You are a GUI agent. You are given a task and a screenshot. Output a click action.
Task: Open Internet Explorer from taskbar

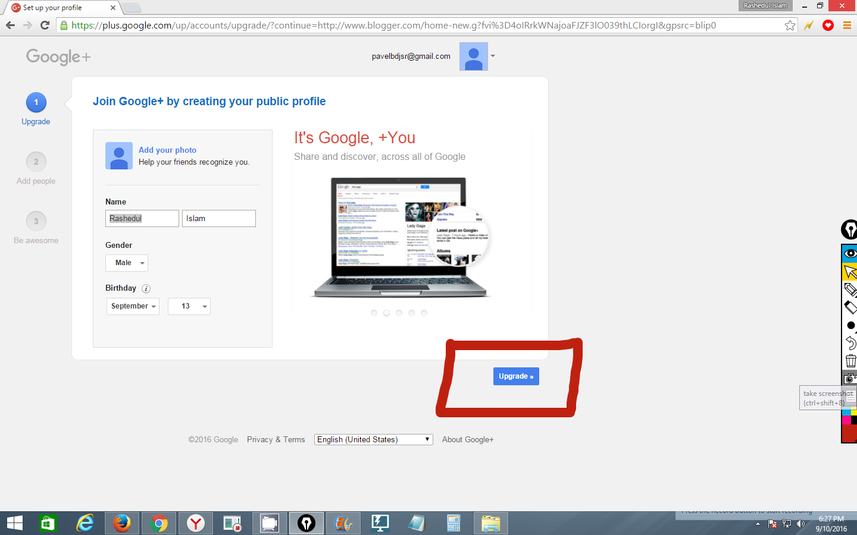(x=85, y=523)
